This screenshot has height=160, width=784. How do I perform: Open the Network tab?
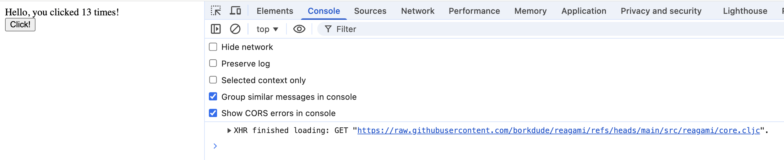418,11
